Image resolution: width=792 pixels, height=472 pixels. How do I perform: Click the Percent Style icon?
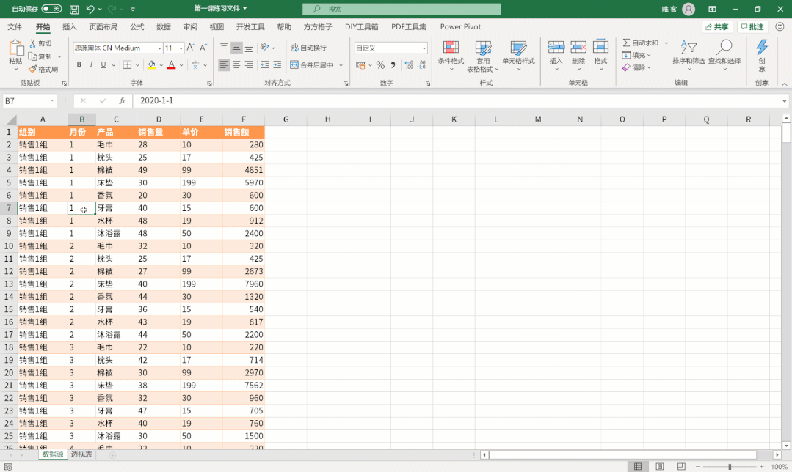tap(380, 65)
